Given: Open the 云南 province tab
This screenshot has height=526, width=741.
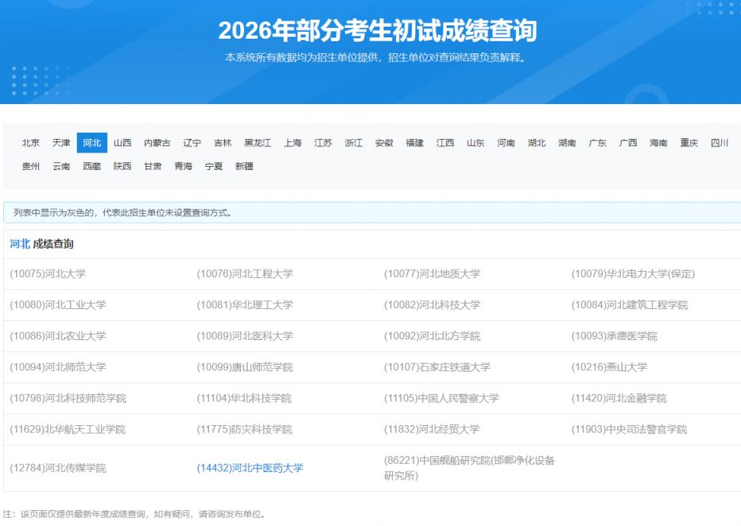Looking at the screenshot, I should [x=61, y=166].
